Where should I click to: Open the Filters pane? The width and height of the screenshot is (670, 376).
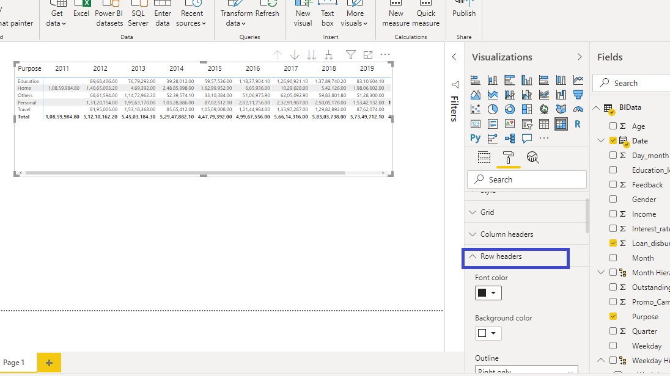[454, 109]
